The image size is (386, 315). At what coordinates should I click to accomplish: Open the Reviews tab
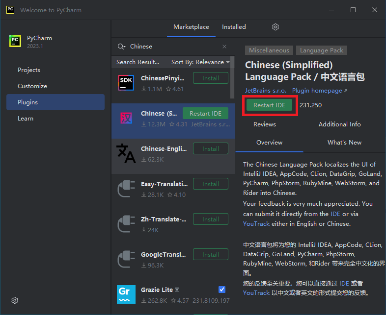click(265, 124)
